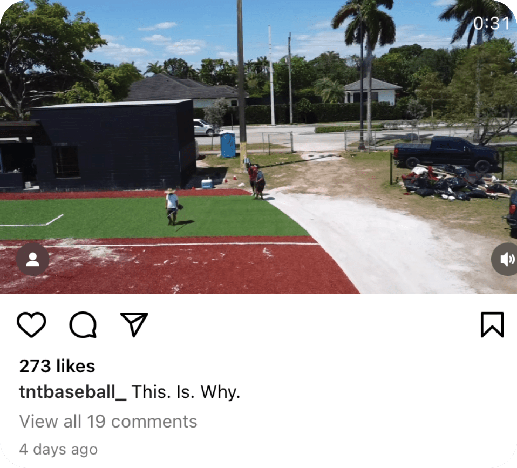Click the 4 days ago timestamp

[x=58, y=449]
